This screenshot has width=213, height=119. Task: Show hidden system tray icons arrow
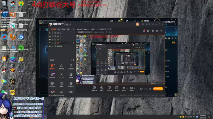point(178,117)
